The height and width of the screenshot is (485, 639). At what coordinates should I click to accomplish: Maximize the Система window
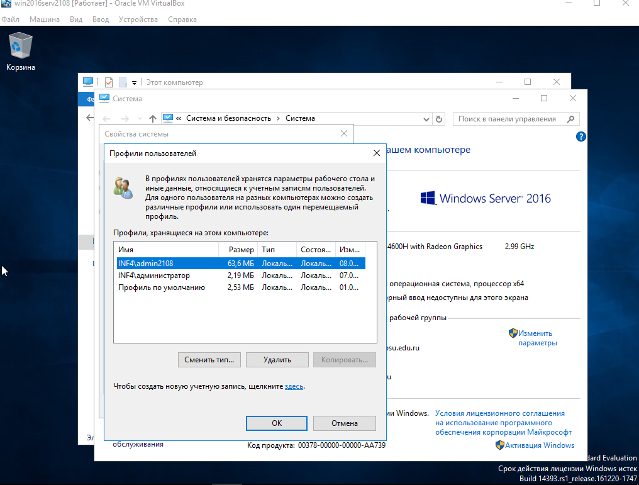pyautogui.click(x=543, y=98)
